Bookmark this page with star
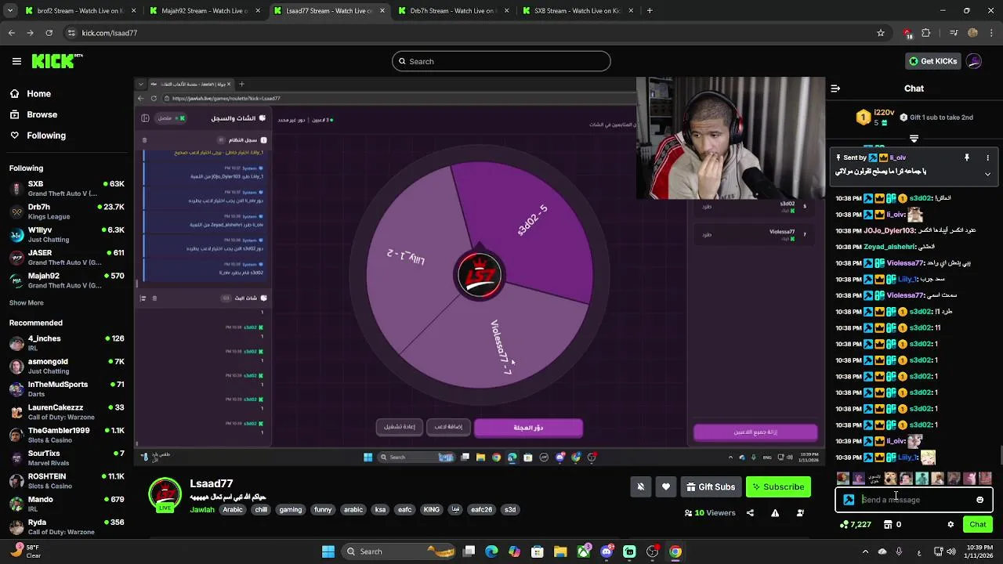The image size is (1003, 564). (881, 33)
